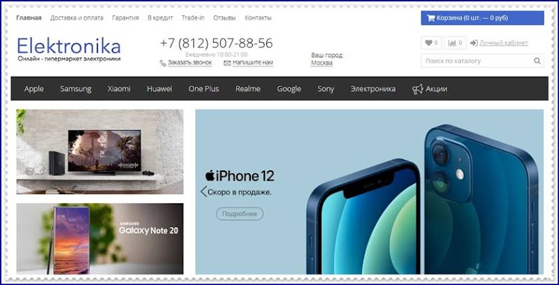Image resolution: width=559 pixels, height=285 pixels.
Task: Click the phone icon for Заказать звонок
Action: pyautogui.click(x=163, y=63)
